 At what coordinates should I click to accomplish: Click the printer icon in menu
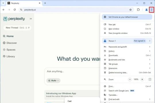click(105, 86)
